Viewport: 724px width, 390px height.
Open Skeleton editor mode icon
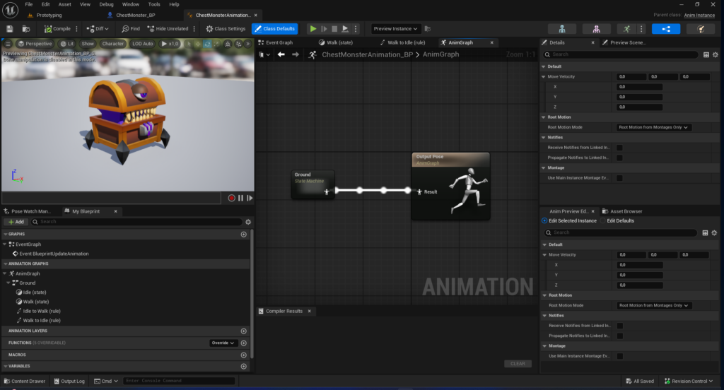562,29
